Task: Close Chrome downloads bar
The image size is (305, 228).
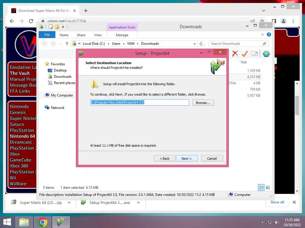Action: tap(294, 202)
